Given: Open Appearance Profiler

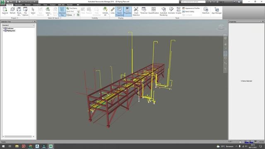Looking at the screenshot, I should point(191,8).
